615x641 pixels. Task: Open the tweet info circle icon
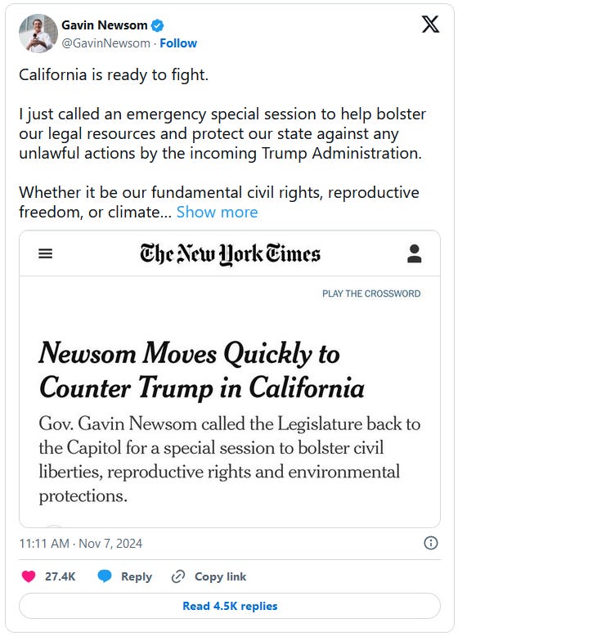tap(431, 543)
